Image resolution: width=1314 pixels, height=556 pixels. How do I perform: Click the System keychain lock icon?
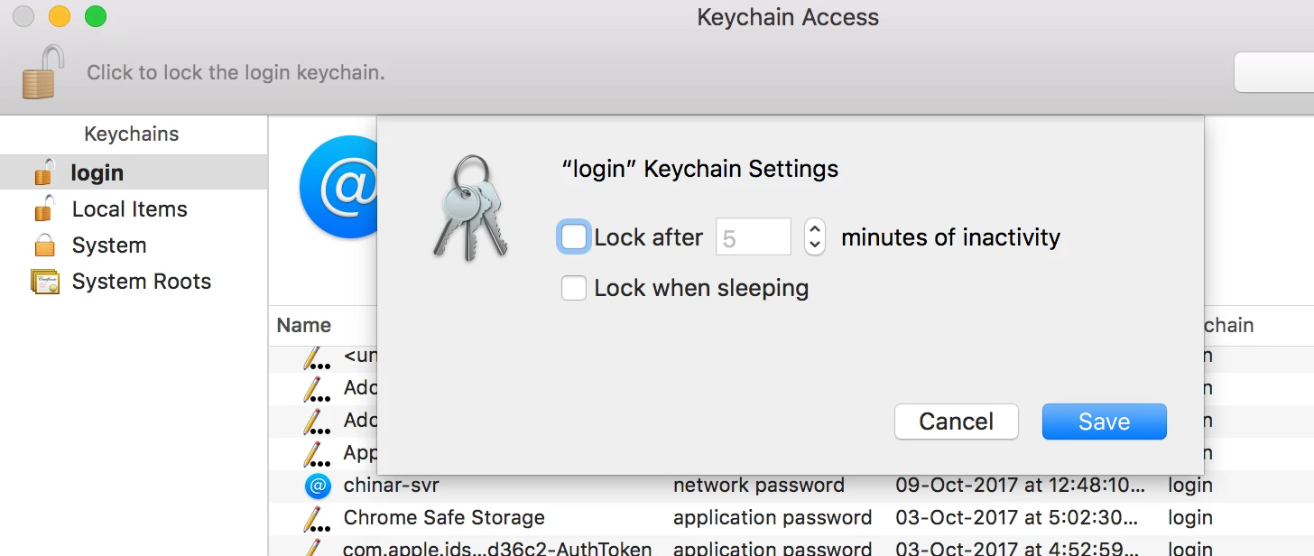pos(44,245)
